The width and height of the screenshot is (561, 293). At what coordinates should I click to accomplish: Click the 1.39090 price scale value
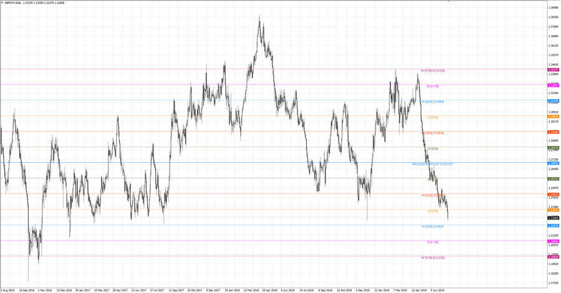[x=554, y=7]
